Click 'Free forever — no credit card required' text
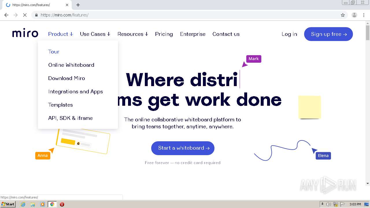This screenshot has width=370, height=208. coord(183,163)
